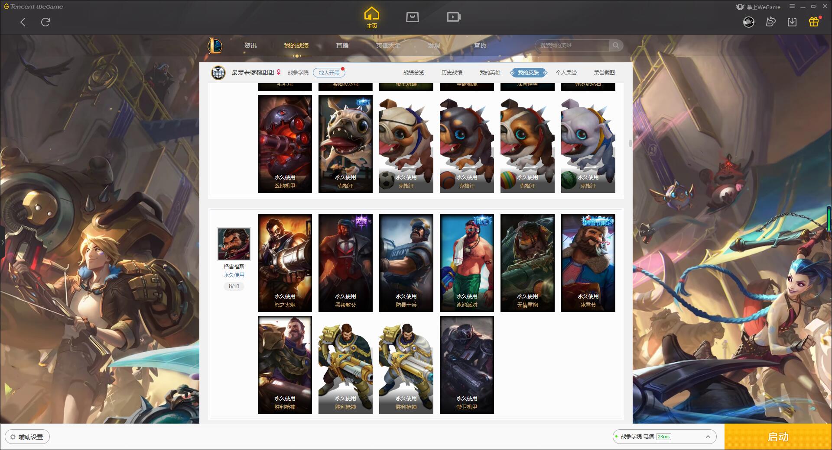Open the 防暴士兵 skin thumbnail
832x450 pixels.
(x=406, y=263)
